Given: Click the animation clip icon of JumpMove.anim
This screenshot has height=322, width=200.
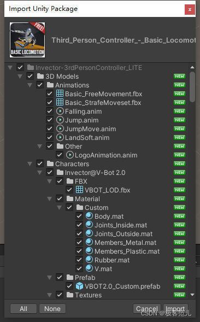Looking at the screenshot, I should pos(60,129).
